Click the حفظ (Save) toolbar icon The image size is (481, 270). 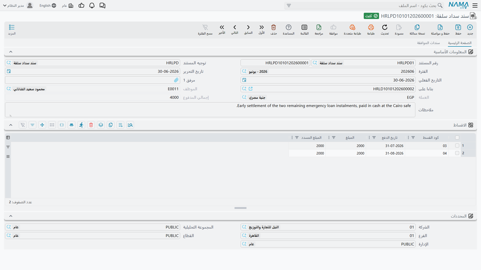click(458, 27)
